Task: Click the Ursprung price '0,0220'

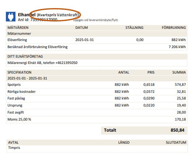Action: click(149, 105)
